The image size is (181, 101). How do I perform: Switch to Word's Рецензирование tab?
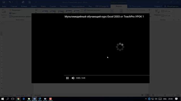point(78,6)
